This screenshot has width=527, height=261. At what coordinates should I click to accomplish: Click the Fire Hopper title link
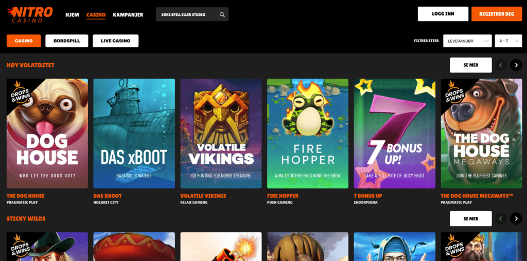[283, 196]
